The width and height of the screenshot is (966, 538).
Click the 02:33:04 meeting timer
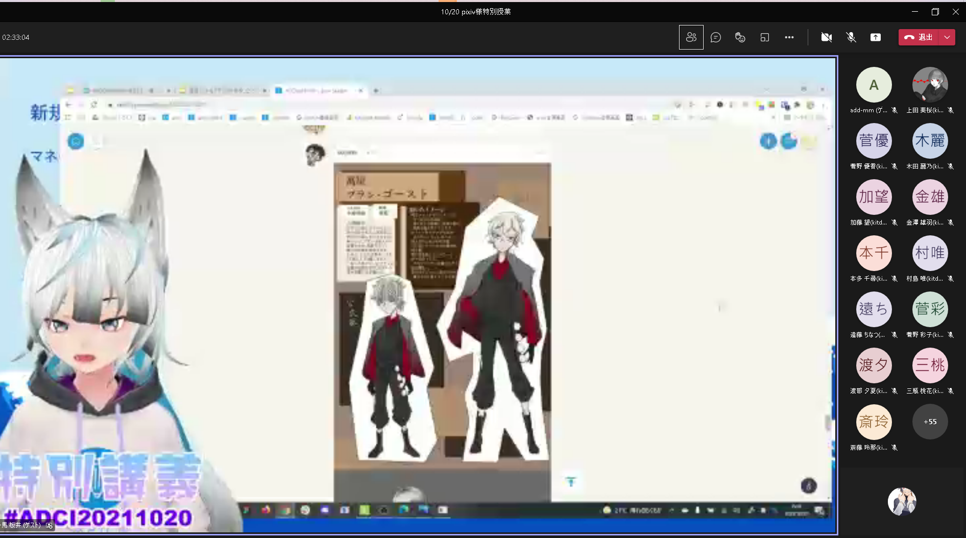[x=16, y=37]
